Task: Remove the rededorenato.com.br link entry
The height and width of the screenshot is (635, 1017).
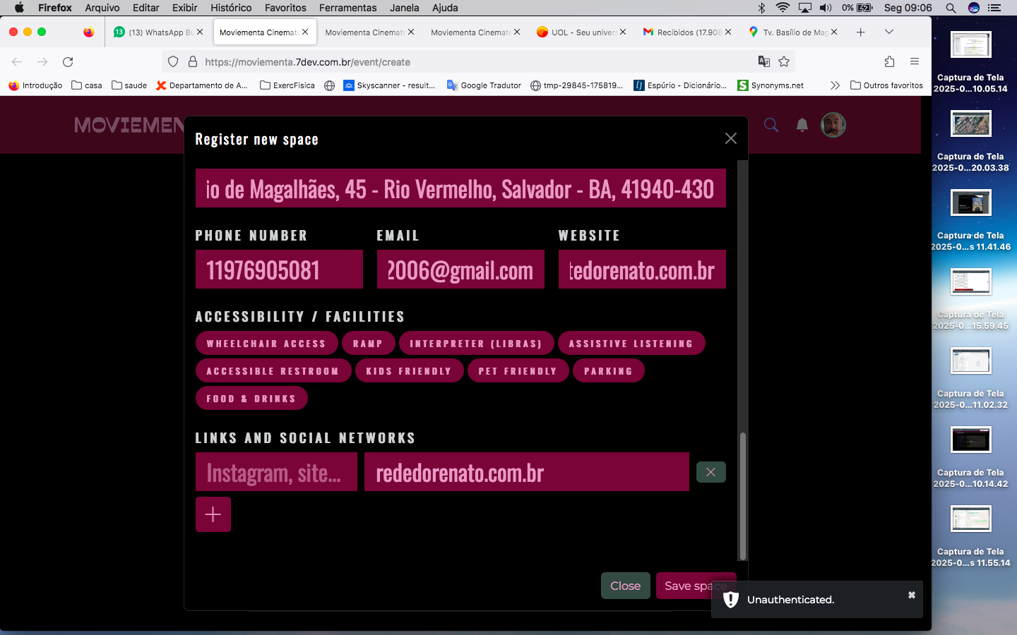Action: (710, 472)
